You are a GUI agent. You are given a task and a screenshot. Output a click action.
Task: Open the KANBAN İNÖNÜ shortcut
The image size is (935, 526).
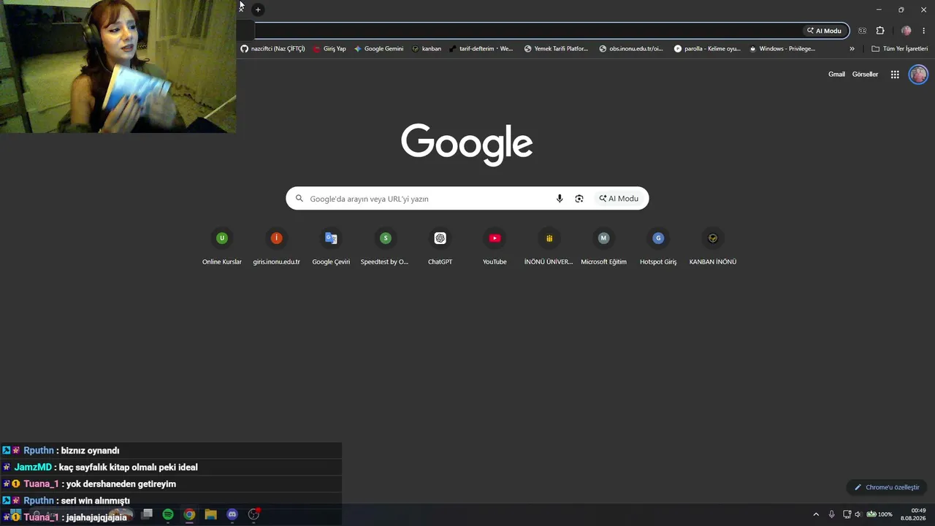(x=713, y=246)
